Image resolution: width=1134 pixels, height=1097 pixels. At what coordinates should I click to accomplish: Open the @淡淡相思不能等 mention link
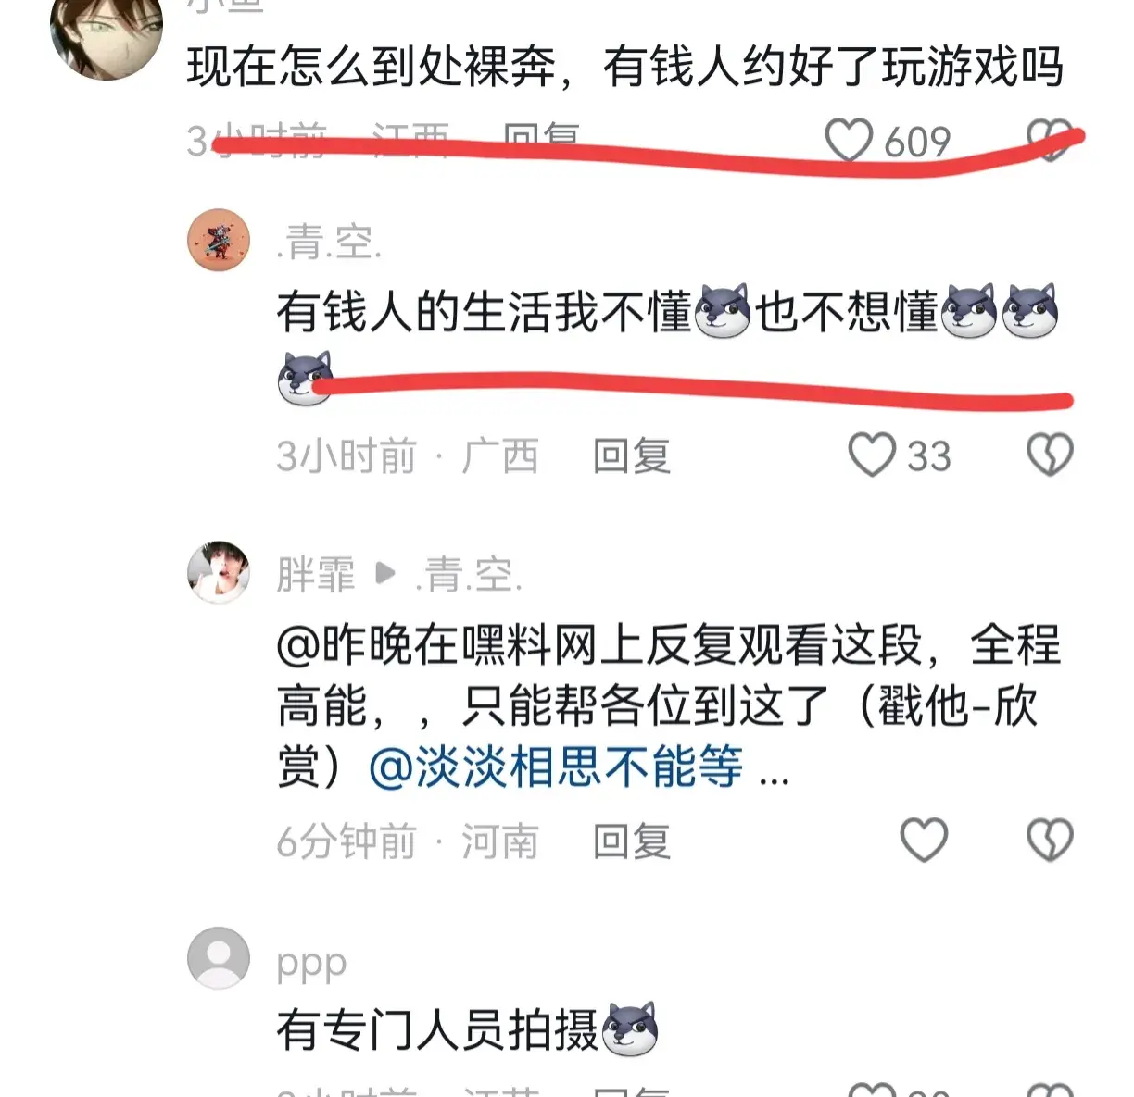[555, 767]
